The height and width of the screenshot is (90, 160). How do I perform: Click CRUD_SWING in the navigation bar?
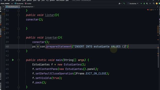point(5,3)
